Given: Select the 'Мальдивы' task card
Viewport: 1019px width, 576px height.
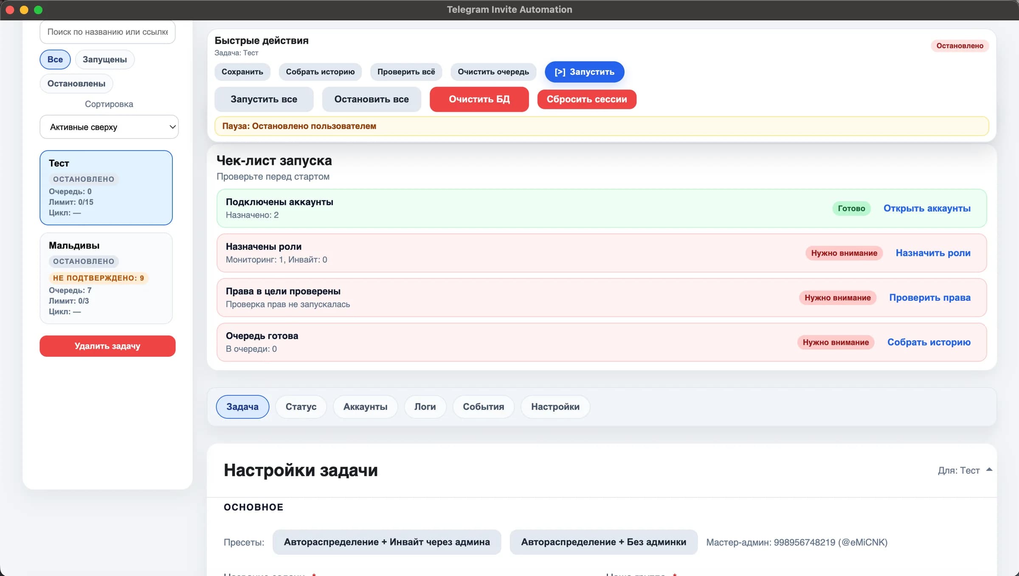Looking at the screenshot, I should tap(106, 278).
